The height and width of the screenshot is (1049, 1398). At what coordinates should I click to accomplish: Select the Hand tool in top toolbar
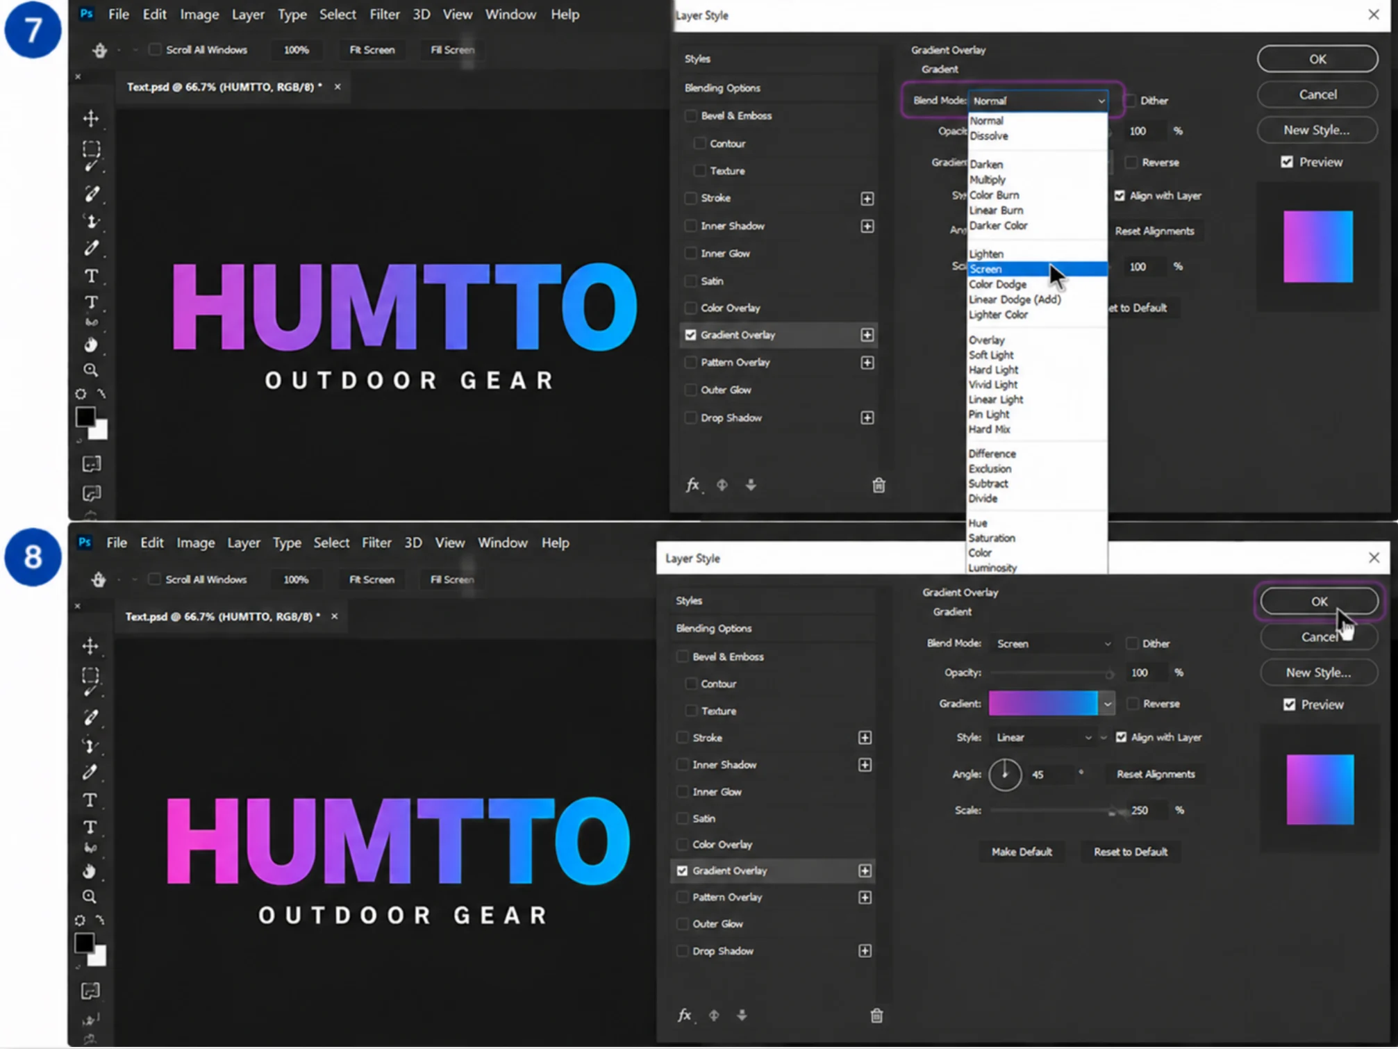tap(91, 345)
